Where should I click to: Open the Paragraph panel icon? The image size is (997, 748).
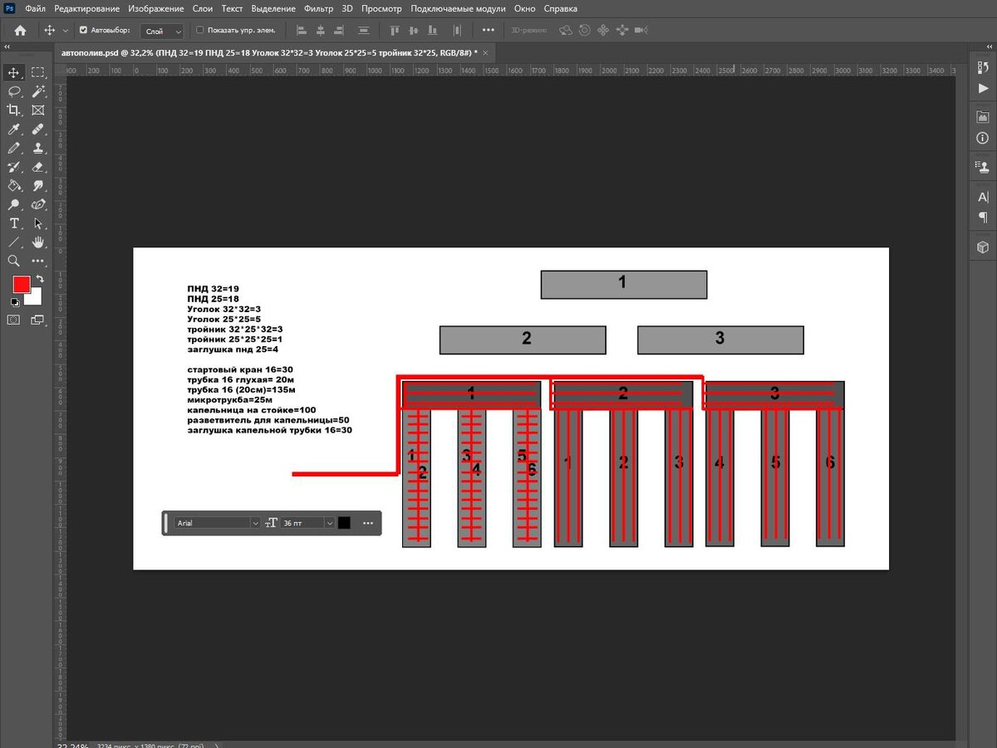pos(983,217)
